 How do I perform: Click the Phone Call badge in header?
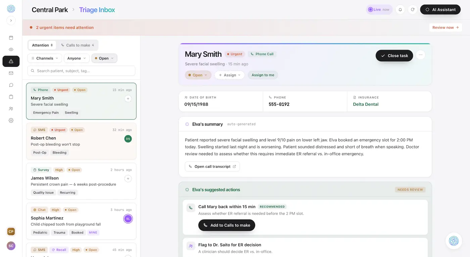click(262, 54)
